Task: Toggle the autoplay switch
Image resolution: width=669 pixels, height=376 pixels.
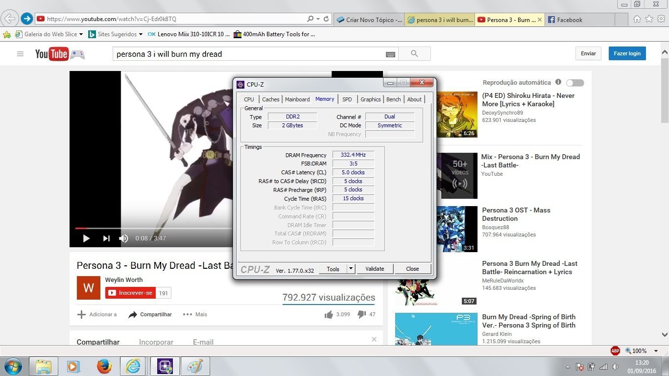Action: click(575, 83)
